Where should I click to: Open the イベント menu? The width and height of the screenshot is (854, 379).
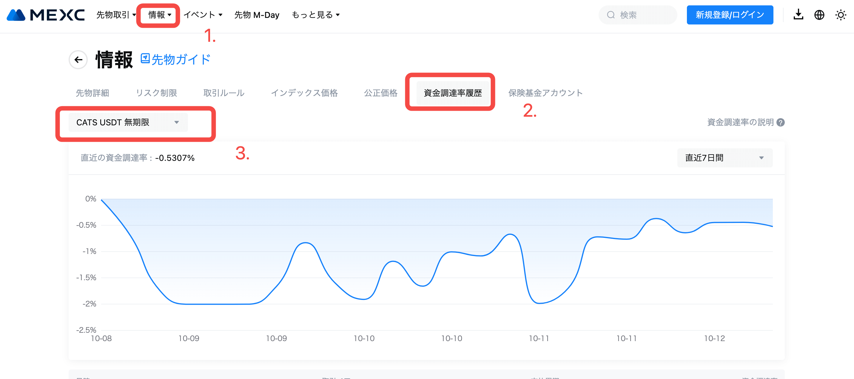point(203,15)
